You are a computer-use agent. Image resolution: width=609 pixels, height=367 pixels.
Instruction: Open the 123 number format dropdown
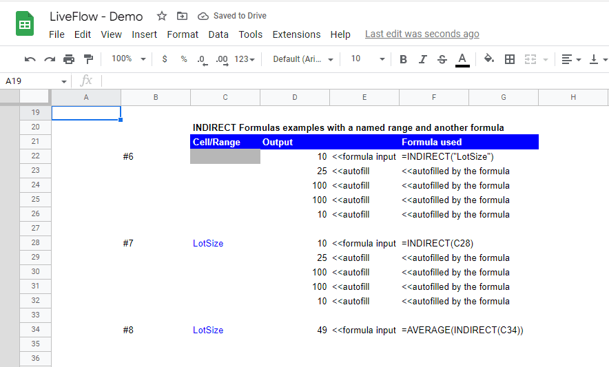245,59
